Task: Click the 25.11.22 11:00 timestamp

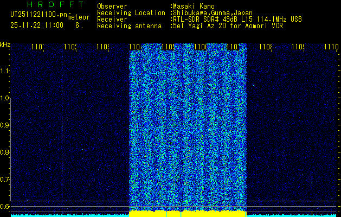Action: click(x=36, y=25)
